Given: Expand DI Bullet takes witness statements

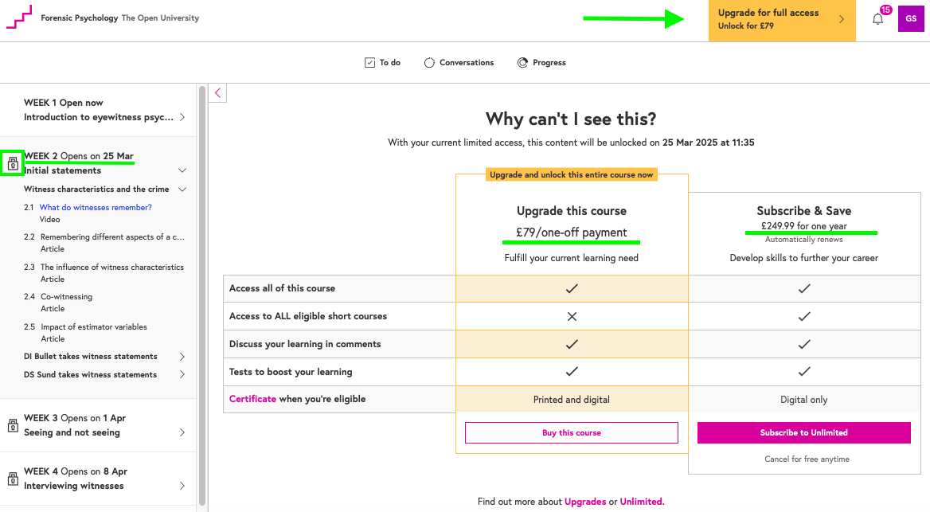Looking at the screenshot, I should (182, 357).
